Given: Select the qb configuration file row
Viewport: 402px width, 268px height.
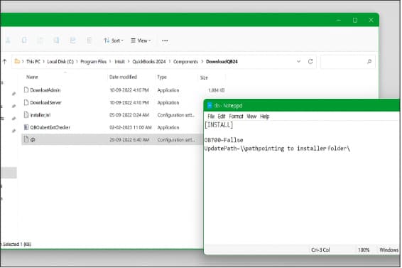Looking at the screenshot, I should pyautogui.click(x=112, y=139).
